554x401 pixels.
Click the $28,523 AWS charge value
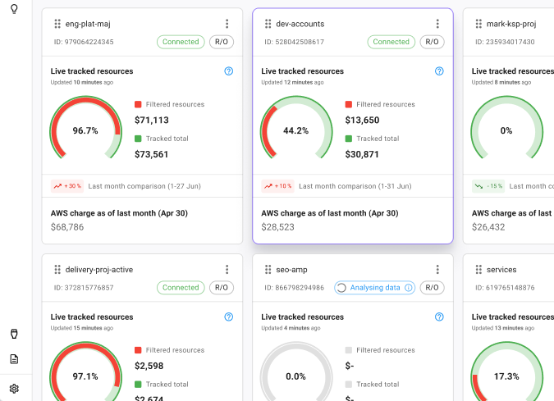[277, 227]
